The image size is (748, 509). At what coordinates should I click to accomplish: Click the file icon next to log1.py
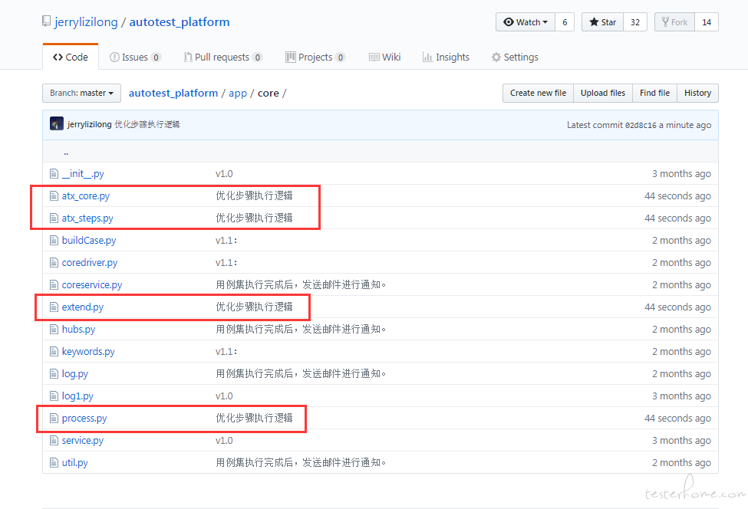tap(54, 396)
